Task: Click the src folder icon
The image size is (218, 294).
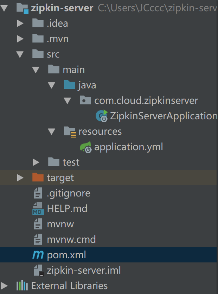Action: tap(38, 54)
